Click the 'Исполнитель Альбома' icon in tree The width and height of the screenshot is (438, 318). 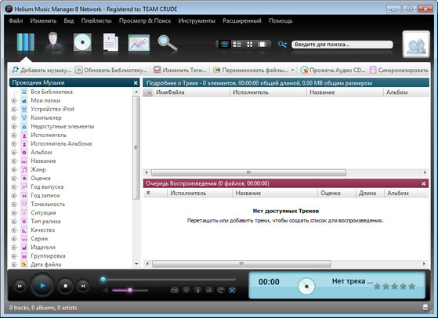tap(24, 144)
